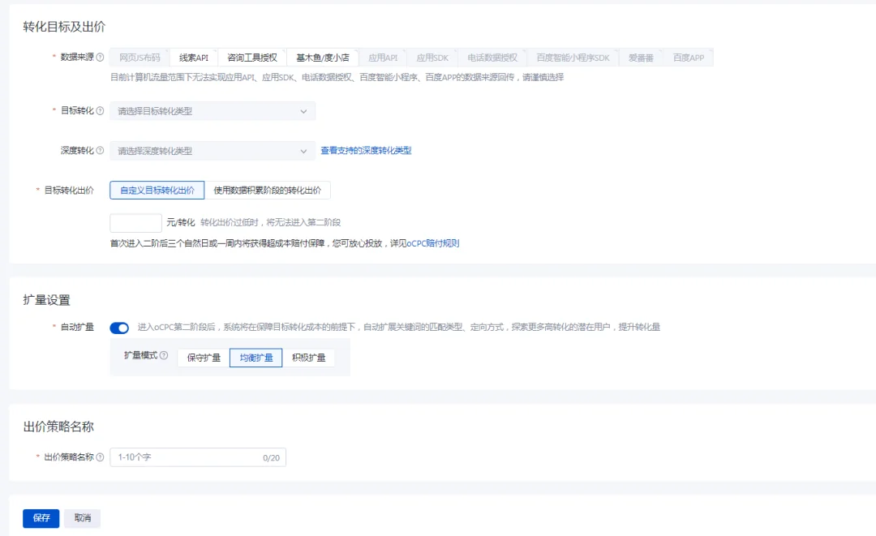Select 均衡扩量 mode
Image resolution: width=876 pixels, height=536 pixels.
(x=255, y=358)
